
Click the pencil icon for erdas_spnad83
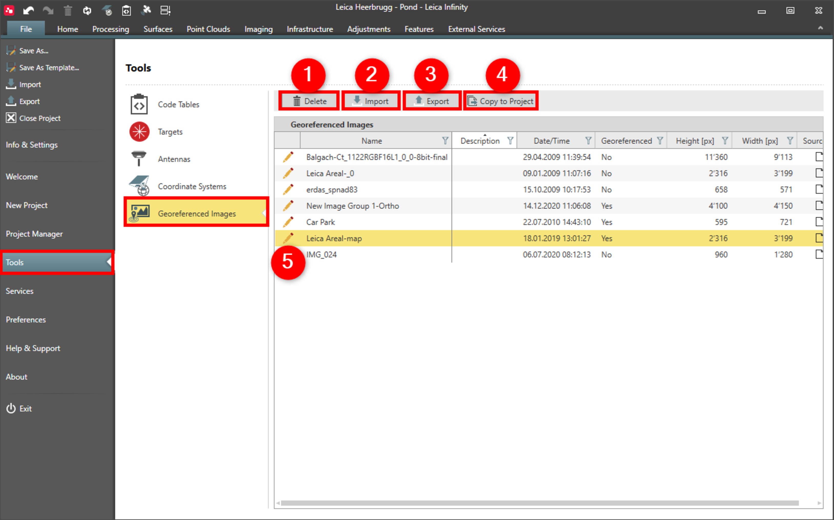[x=288, y=189]
